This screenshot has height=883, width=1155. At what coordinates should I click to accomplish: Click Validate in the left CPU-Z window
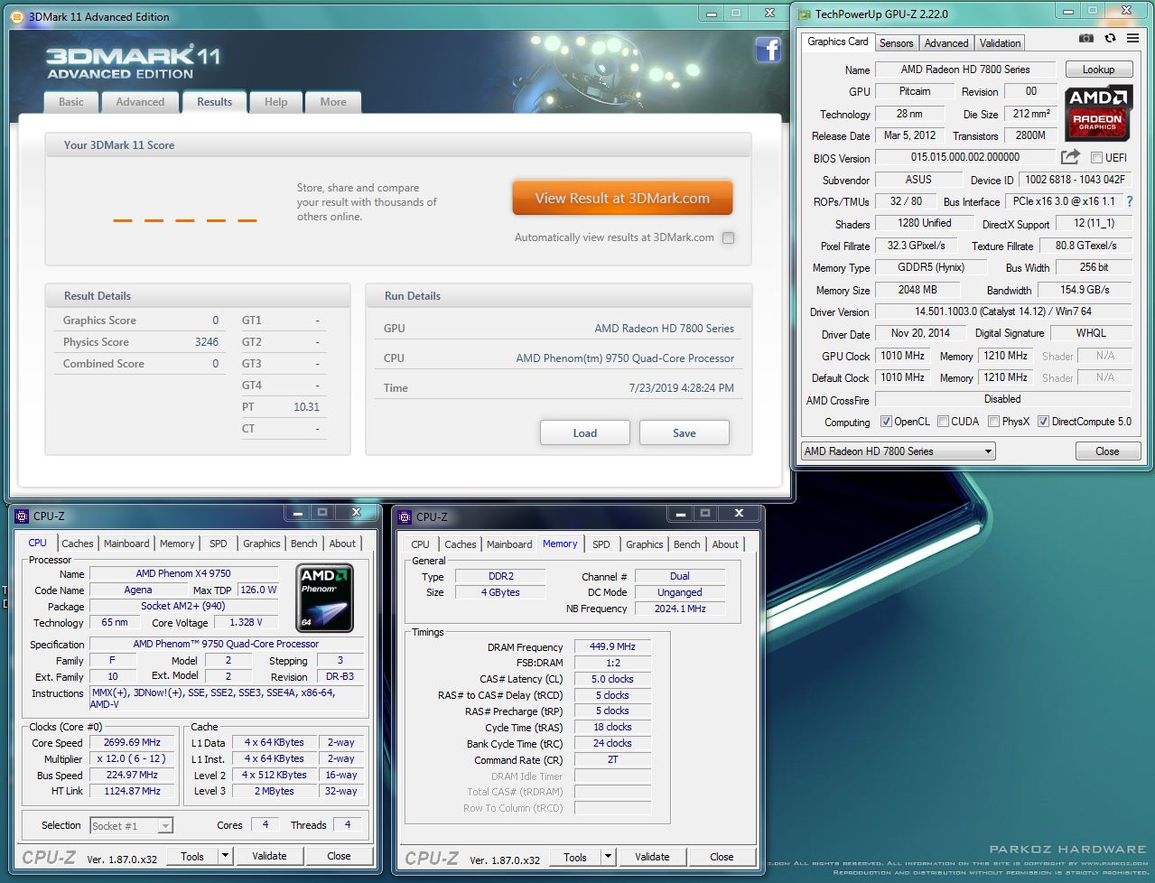point(269,856)
